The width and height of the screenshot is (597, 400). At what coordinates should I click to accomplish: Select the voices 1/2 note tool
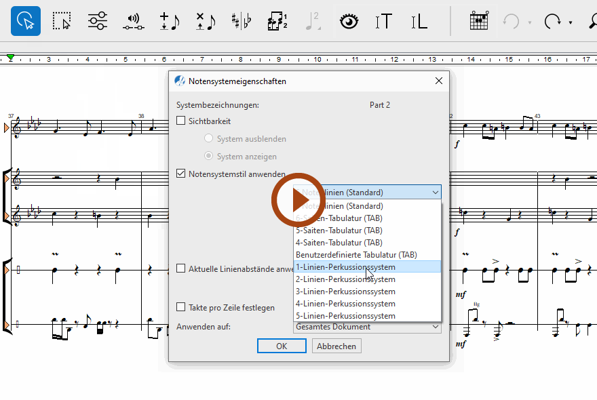pos(277,21)
